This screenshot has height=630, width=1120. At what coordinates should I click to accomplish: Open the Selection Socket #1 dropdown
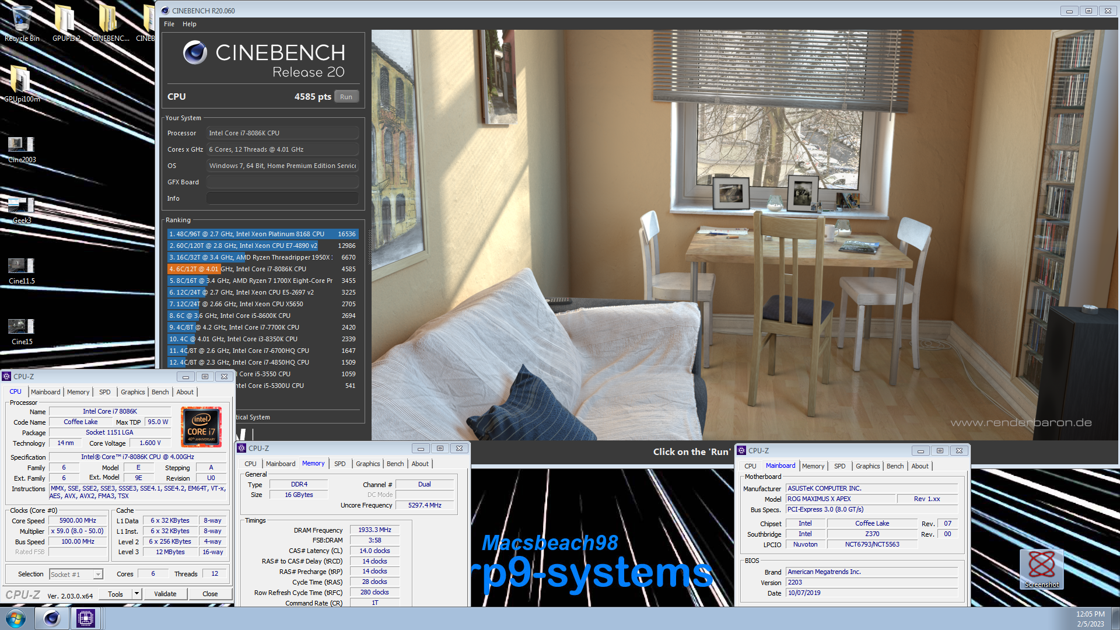click(76, 575)
